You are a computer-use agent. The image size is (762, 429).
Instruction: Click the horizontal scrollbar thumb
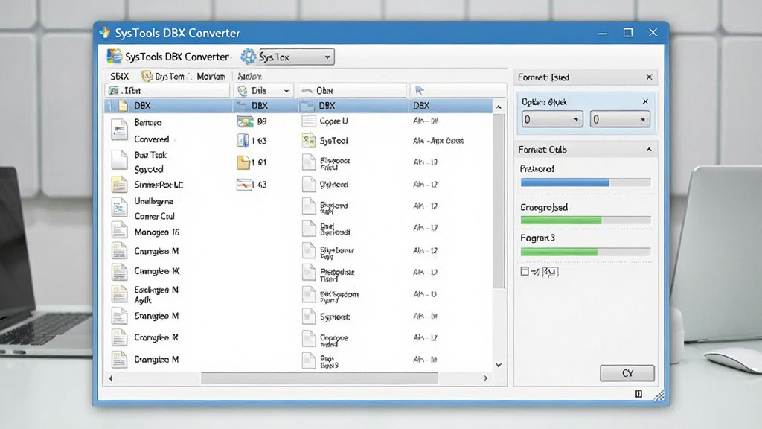(x=319, y=378)
